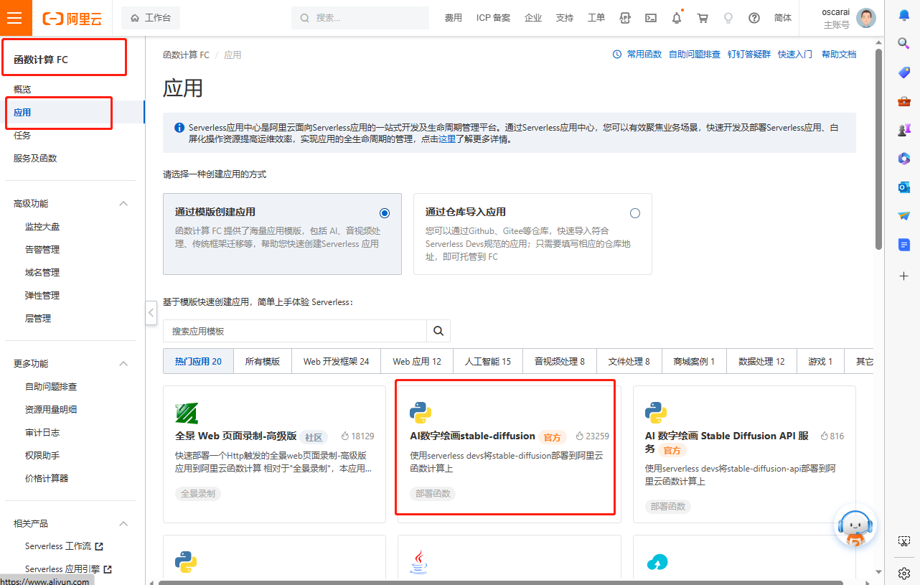Open the browser sidebar shopping tag icon
Image resolution: width=920 pixels, height=585 pixels.
coord(904,72)
